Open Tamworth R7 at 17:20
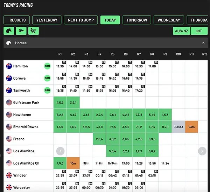The width and height of the screenshot is (210, 192). pyautogui.click(x=139, y=91)
